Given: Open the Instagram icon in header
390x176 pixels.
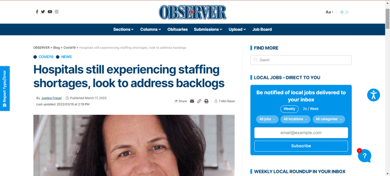Looking at the screenshot, I should (x=57, y=12).
